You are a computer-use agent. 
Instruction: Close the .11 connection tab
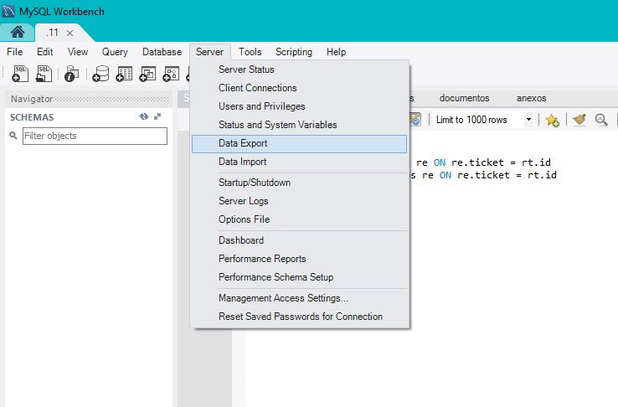point(70,33)
